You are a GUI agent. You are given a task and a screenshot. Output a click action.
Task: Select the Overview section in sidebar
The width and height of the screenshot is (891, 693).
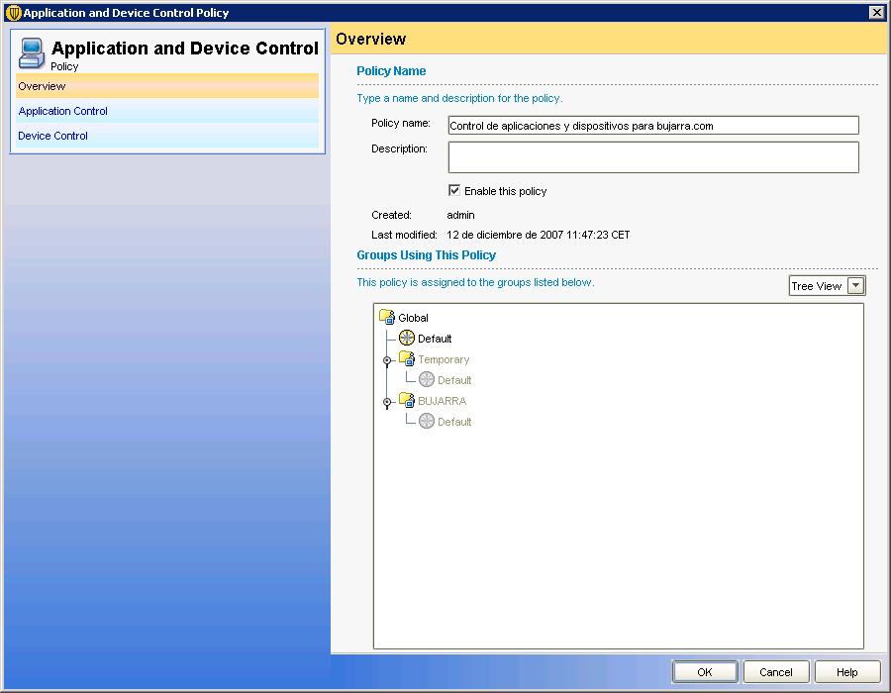coord(42,86)
